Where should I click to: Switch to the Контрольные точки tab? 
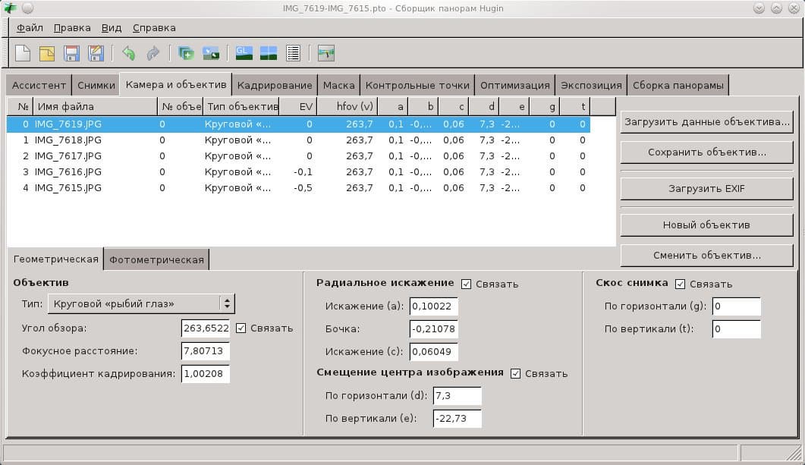[x=418, y=85]
